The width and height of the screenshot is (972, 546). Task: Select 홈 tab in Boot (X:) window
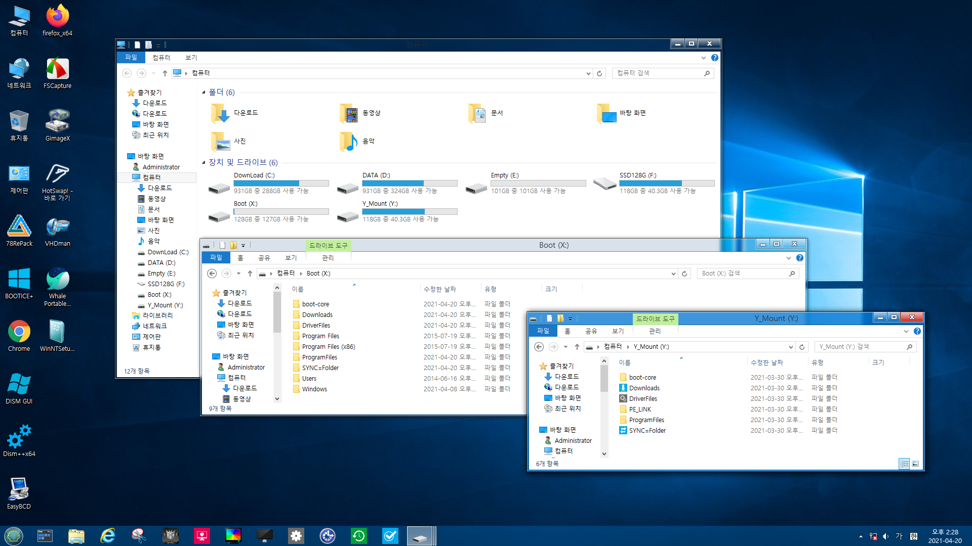[240, 258]
